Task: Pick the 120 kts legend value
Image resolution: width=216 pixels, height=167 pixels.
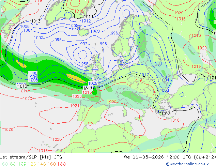Action: coord(32,164)
